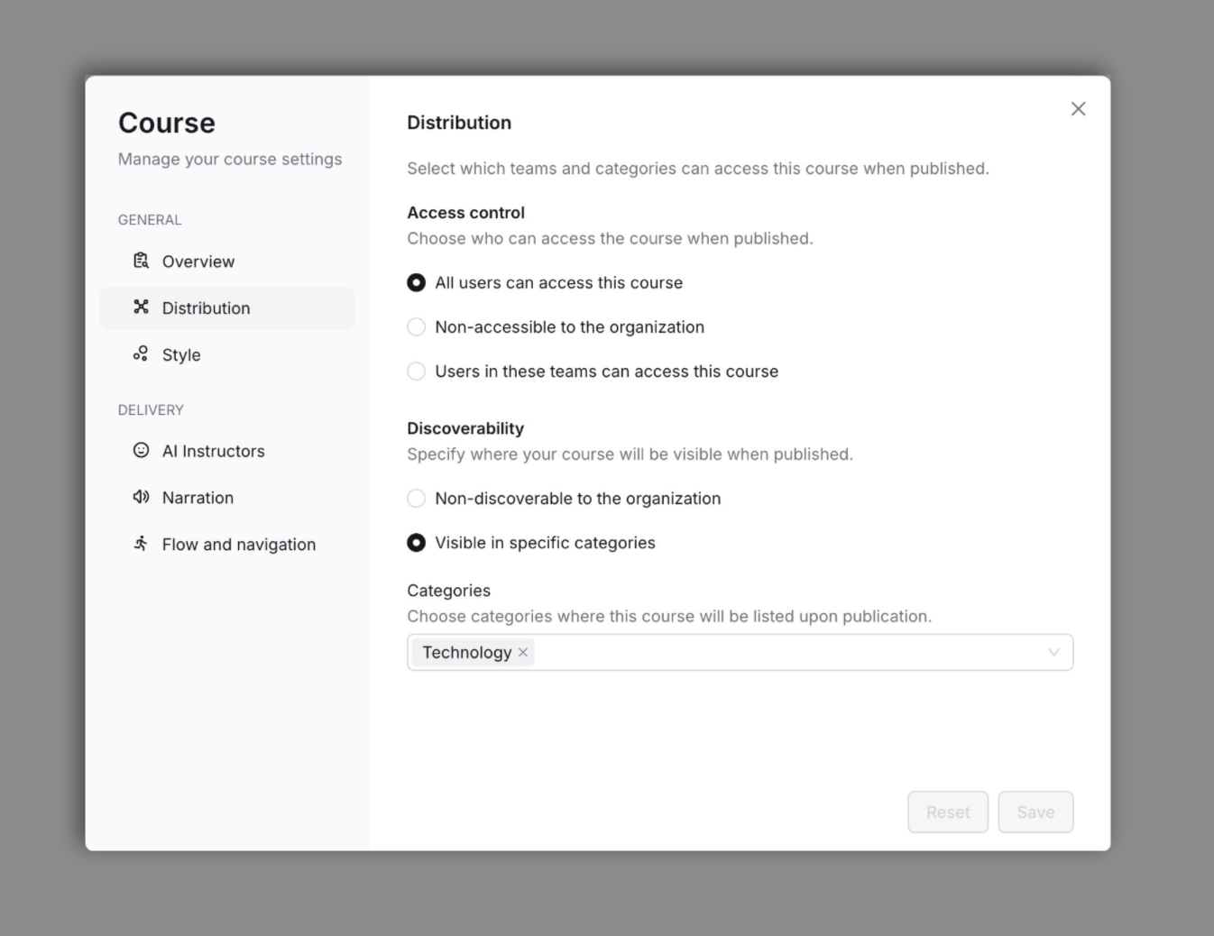Click the Style nodes icon
This screenshot has width=1214, height=936.
click(141, 354)
